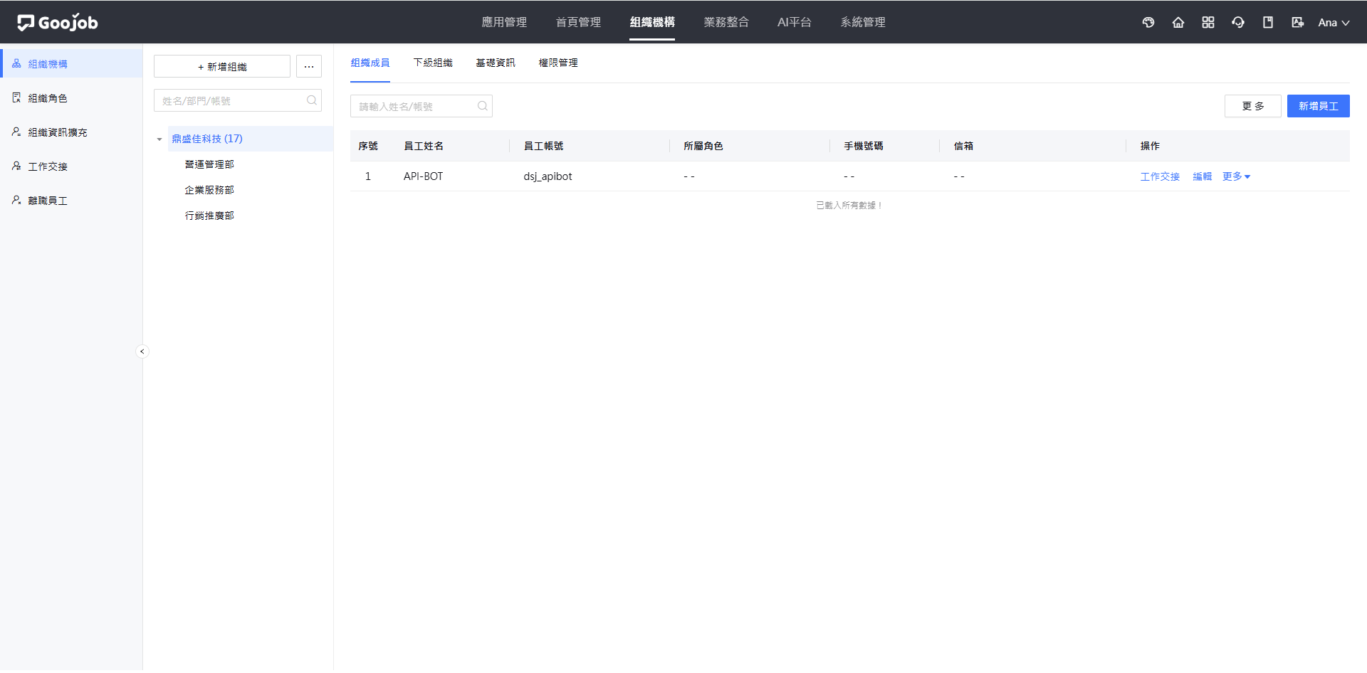This screenshot has height=673, width=1367.
Task: Switch to the 組織成員 tab
Action: (x=370, y=63)
